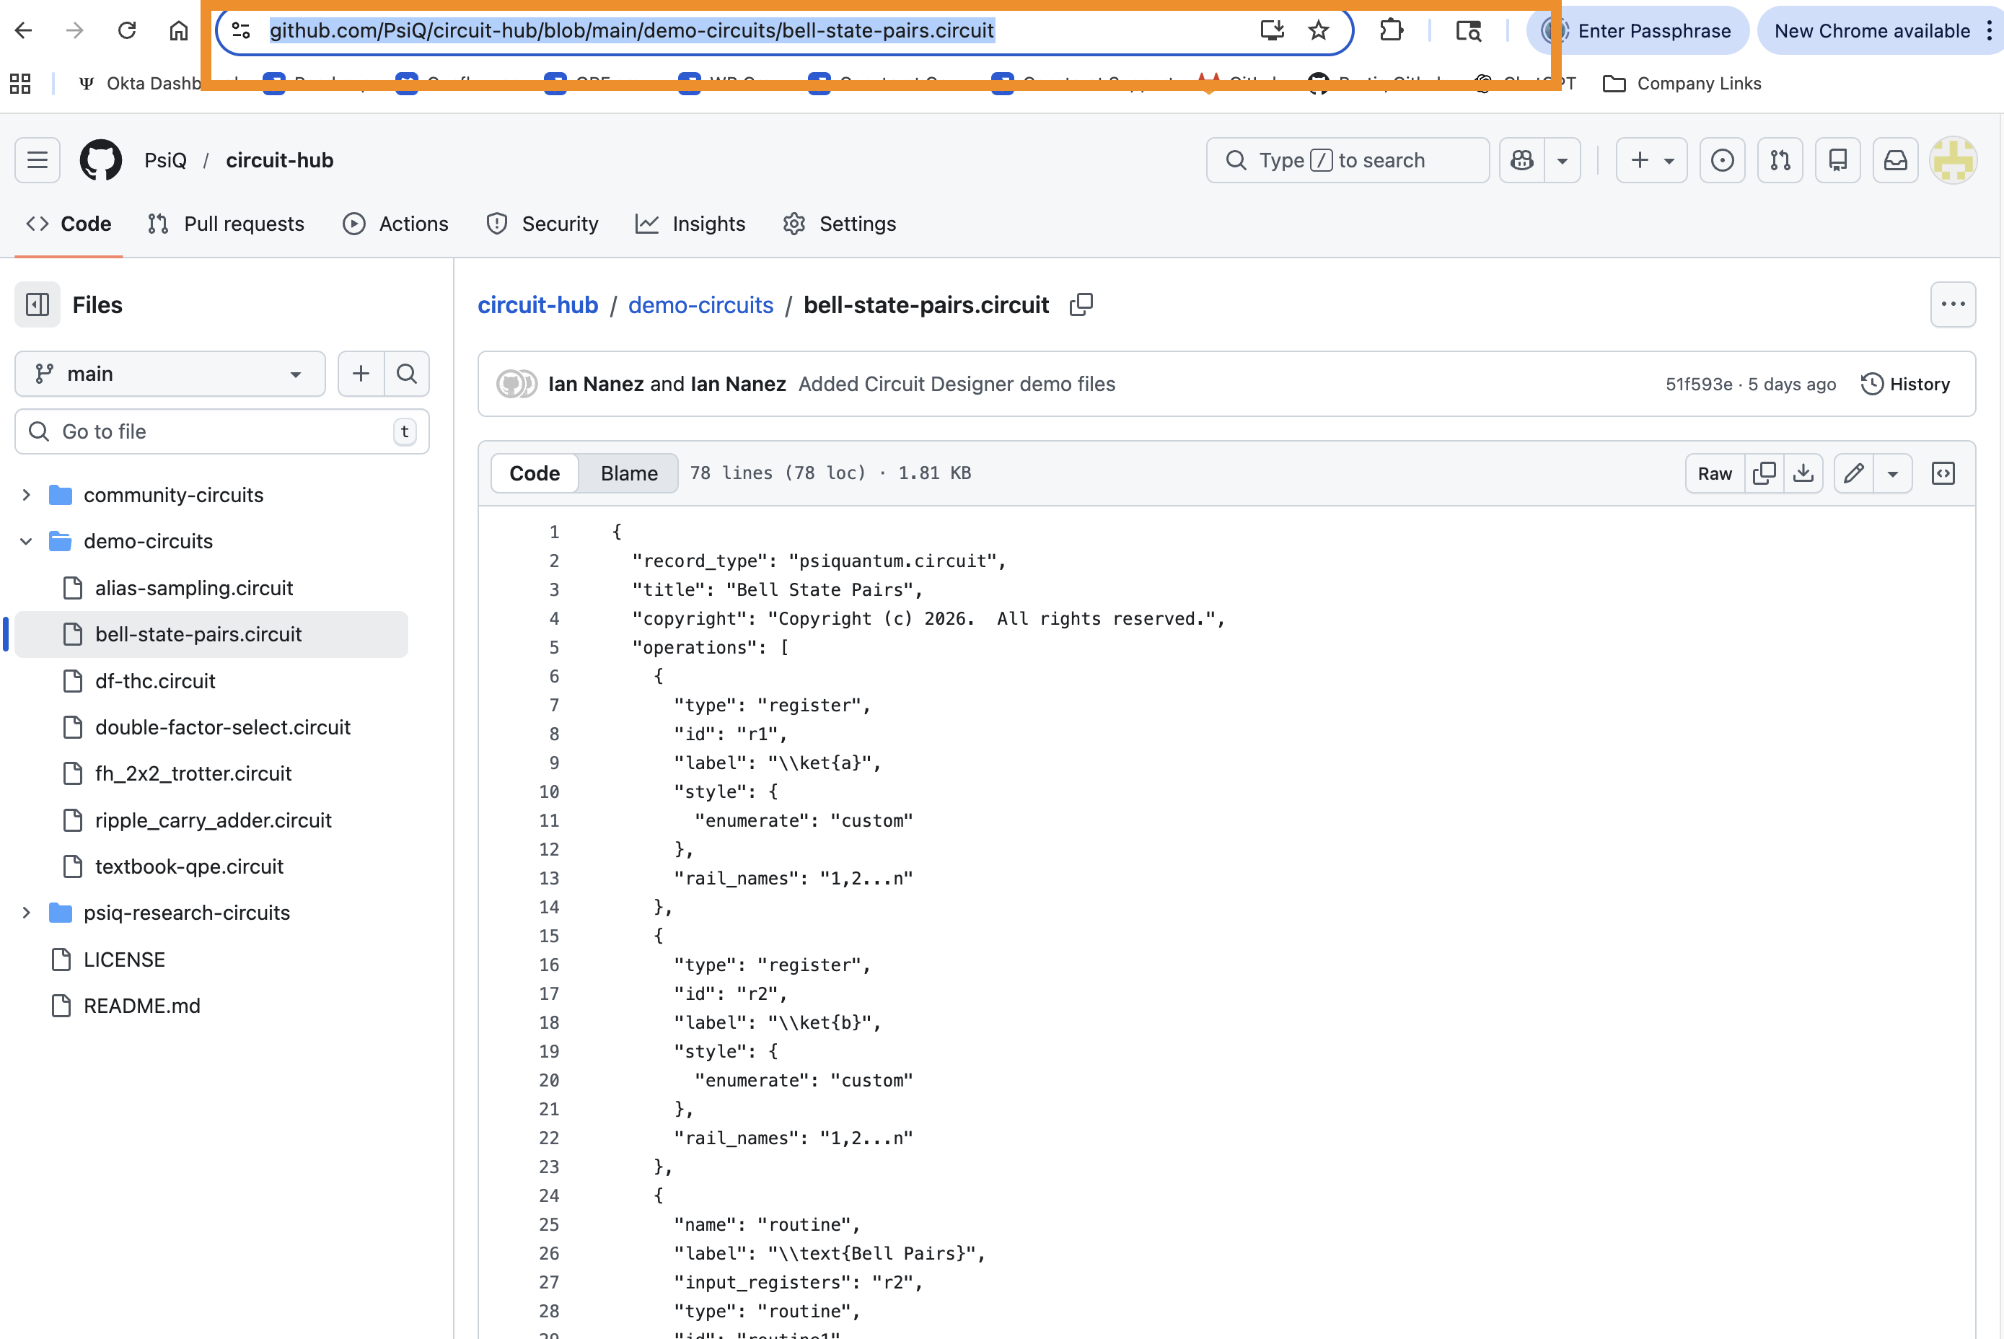Open the demo-circuits breadcrumb link
The height and width of the screenshot is (1339, 2004).
coord(700,305)
